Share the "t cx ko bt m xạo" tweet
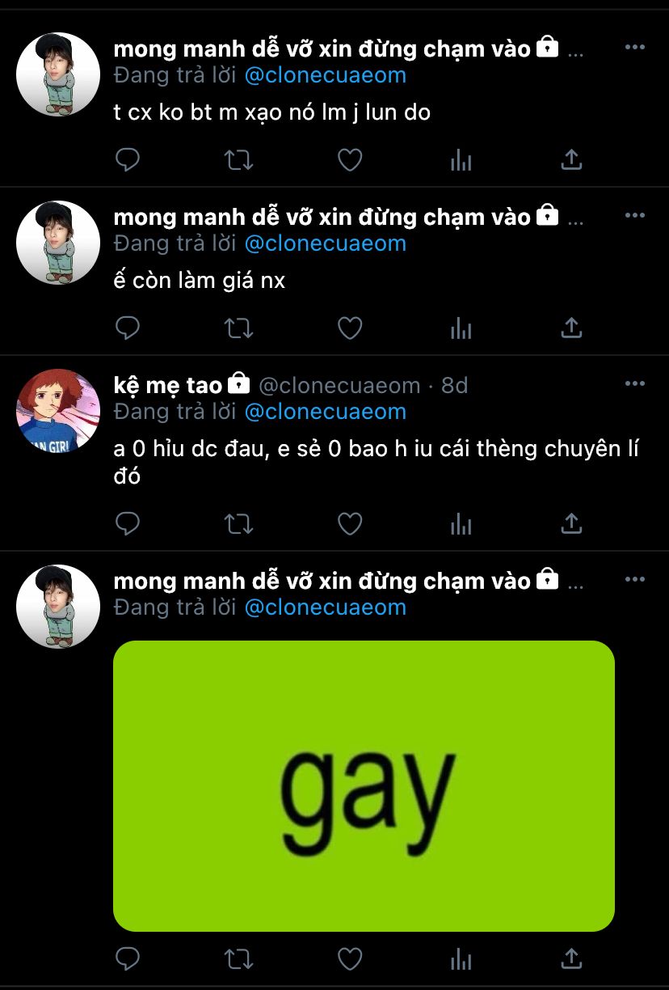Image resolution: width=669 pixels, height=990 pixels. 571,159
